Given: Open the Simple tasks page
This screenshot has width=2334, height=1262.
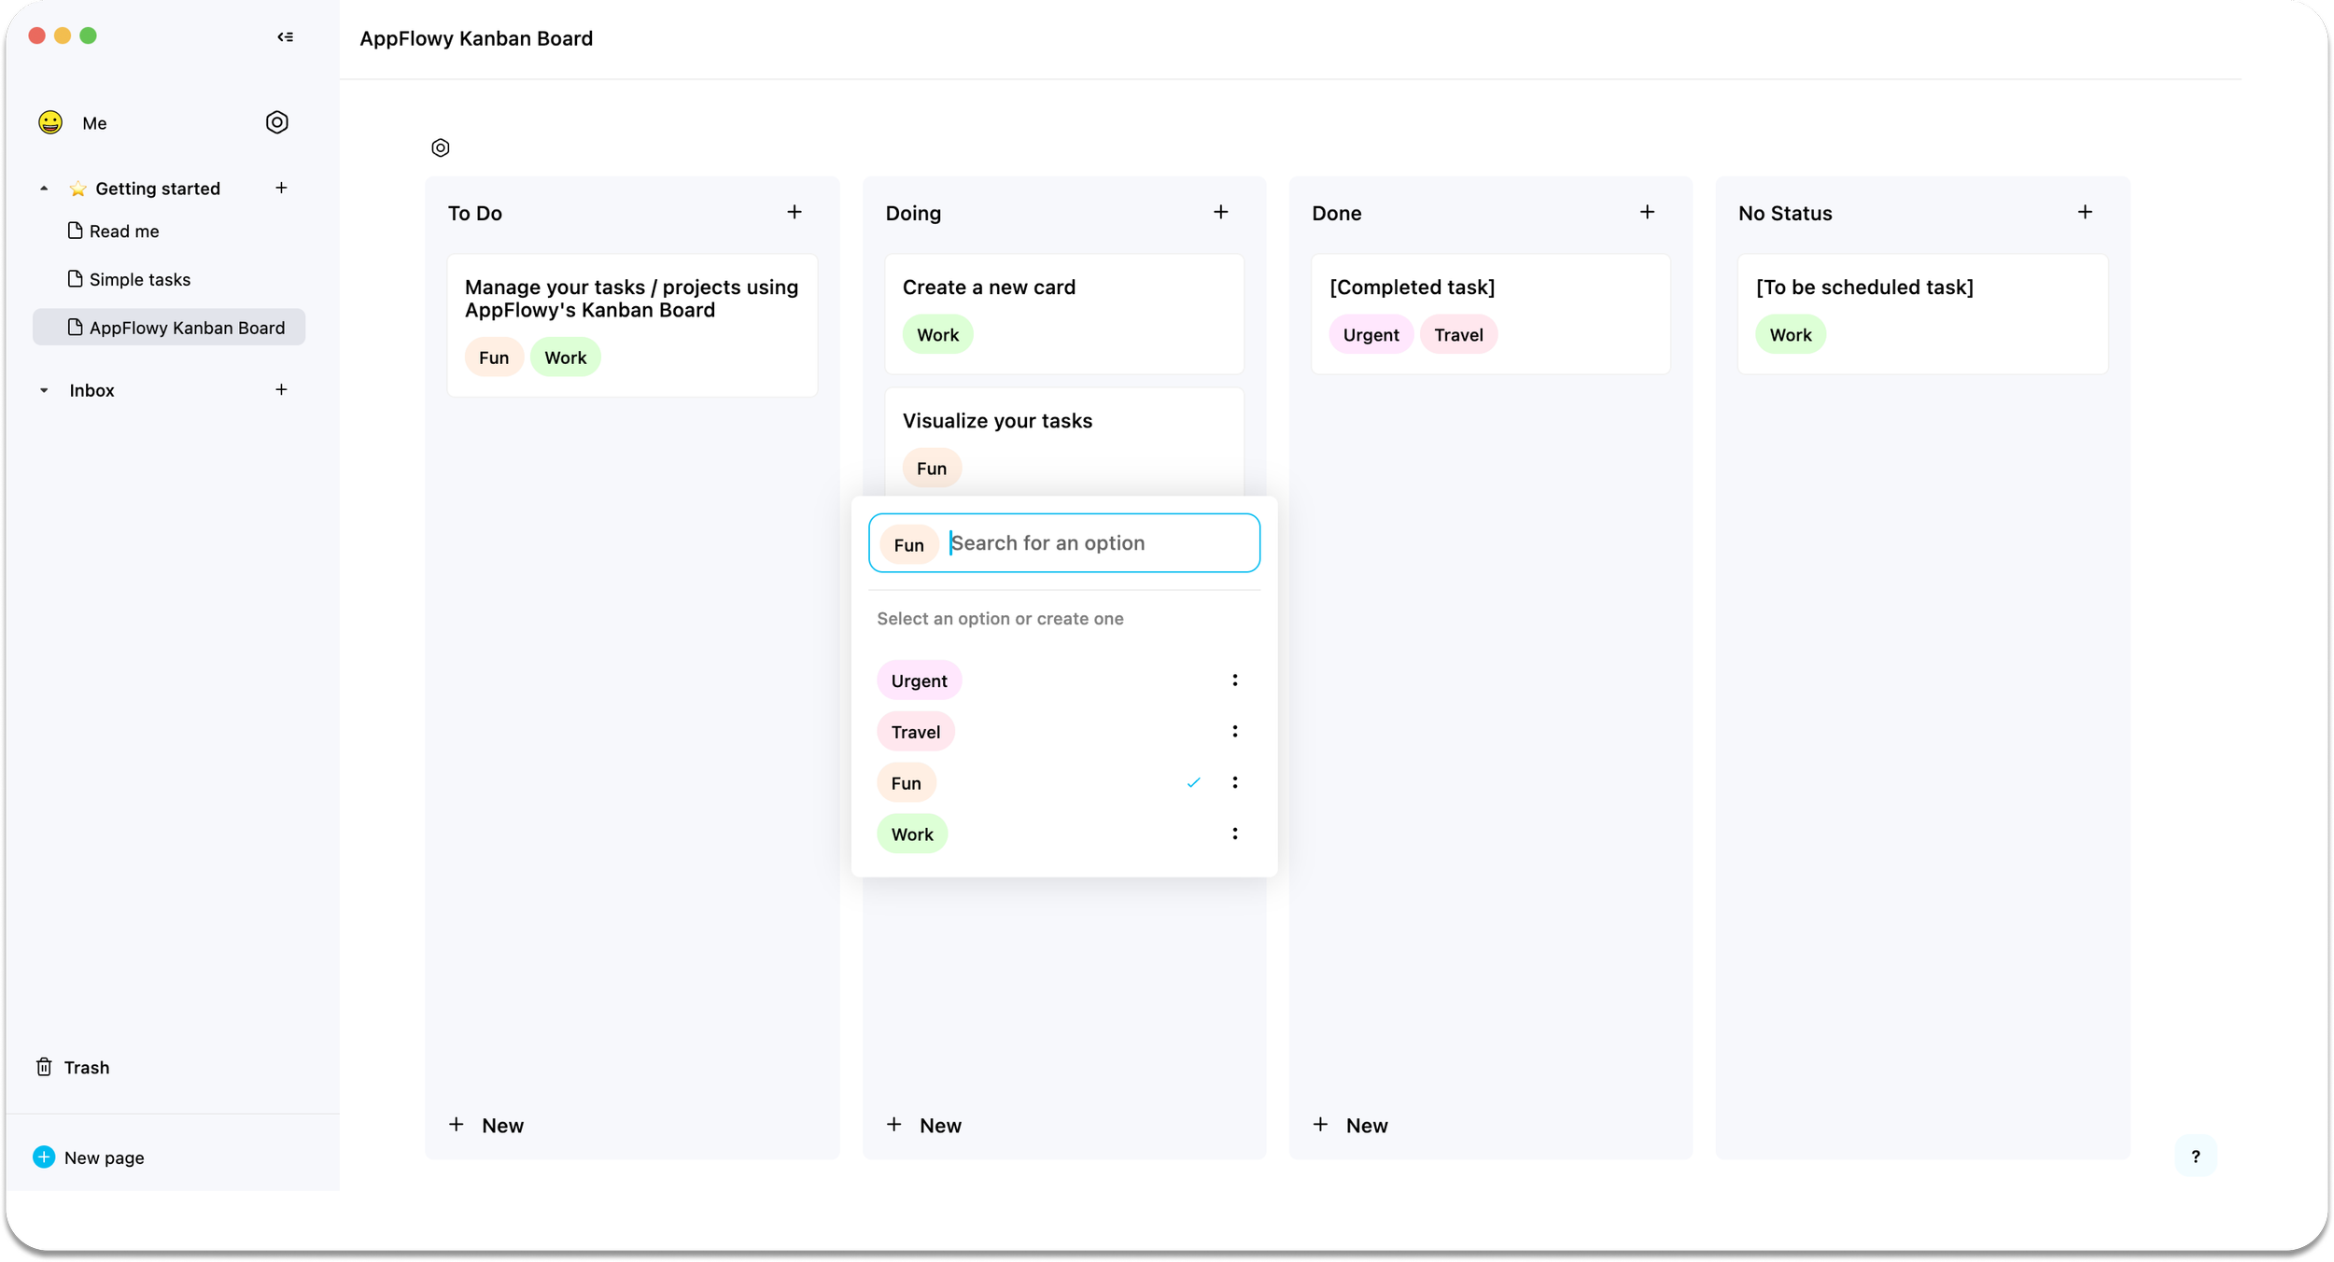Looking at the screenshot, I should [138, 279].
